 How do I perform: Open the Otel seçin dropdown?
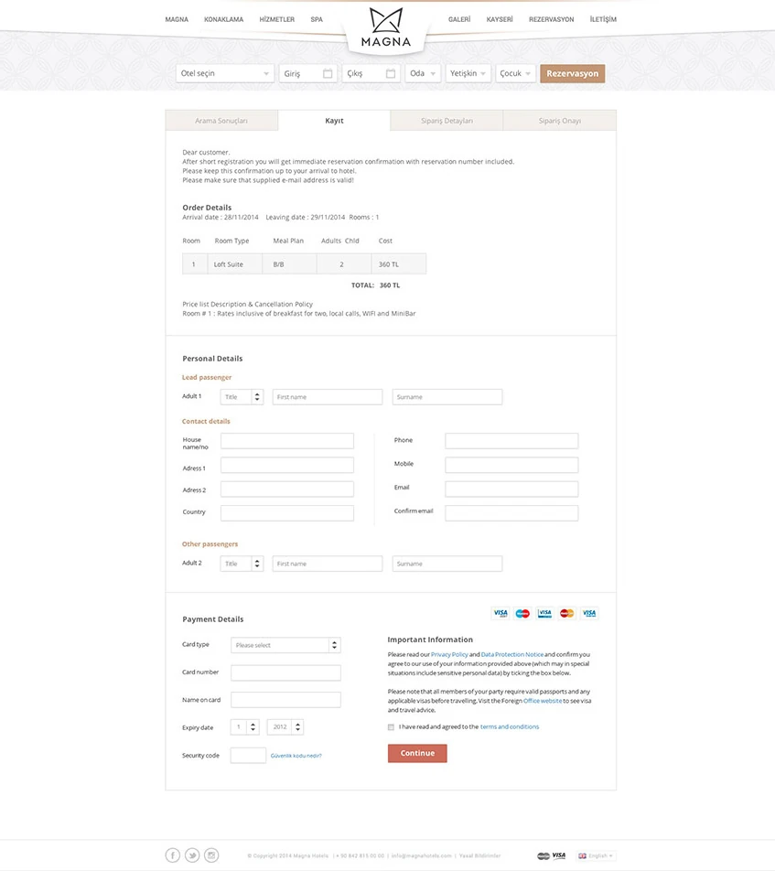[x=225, y=73]
